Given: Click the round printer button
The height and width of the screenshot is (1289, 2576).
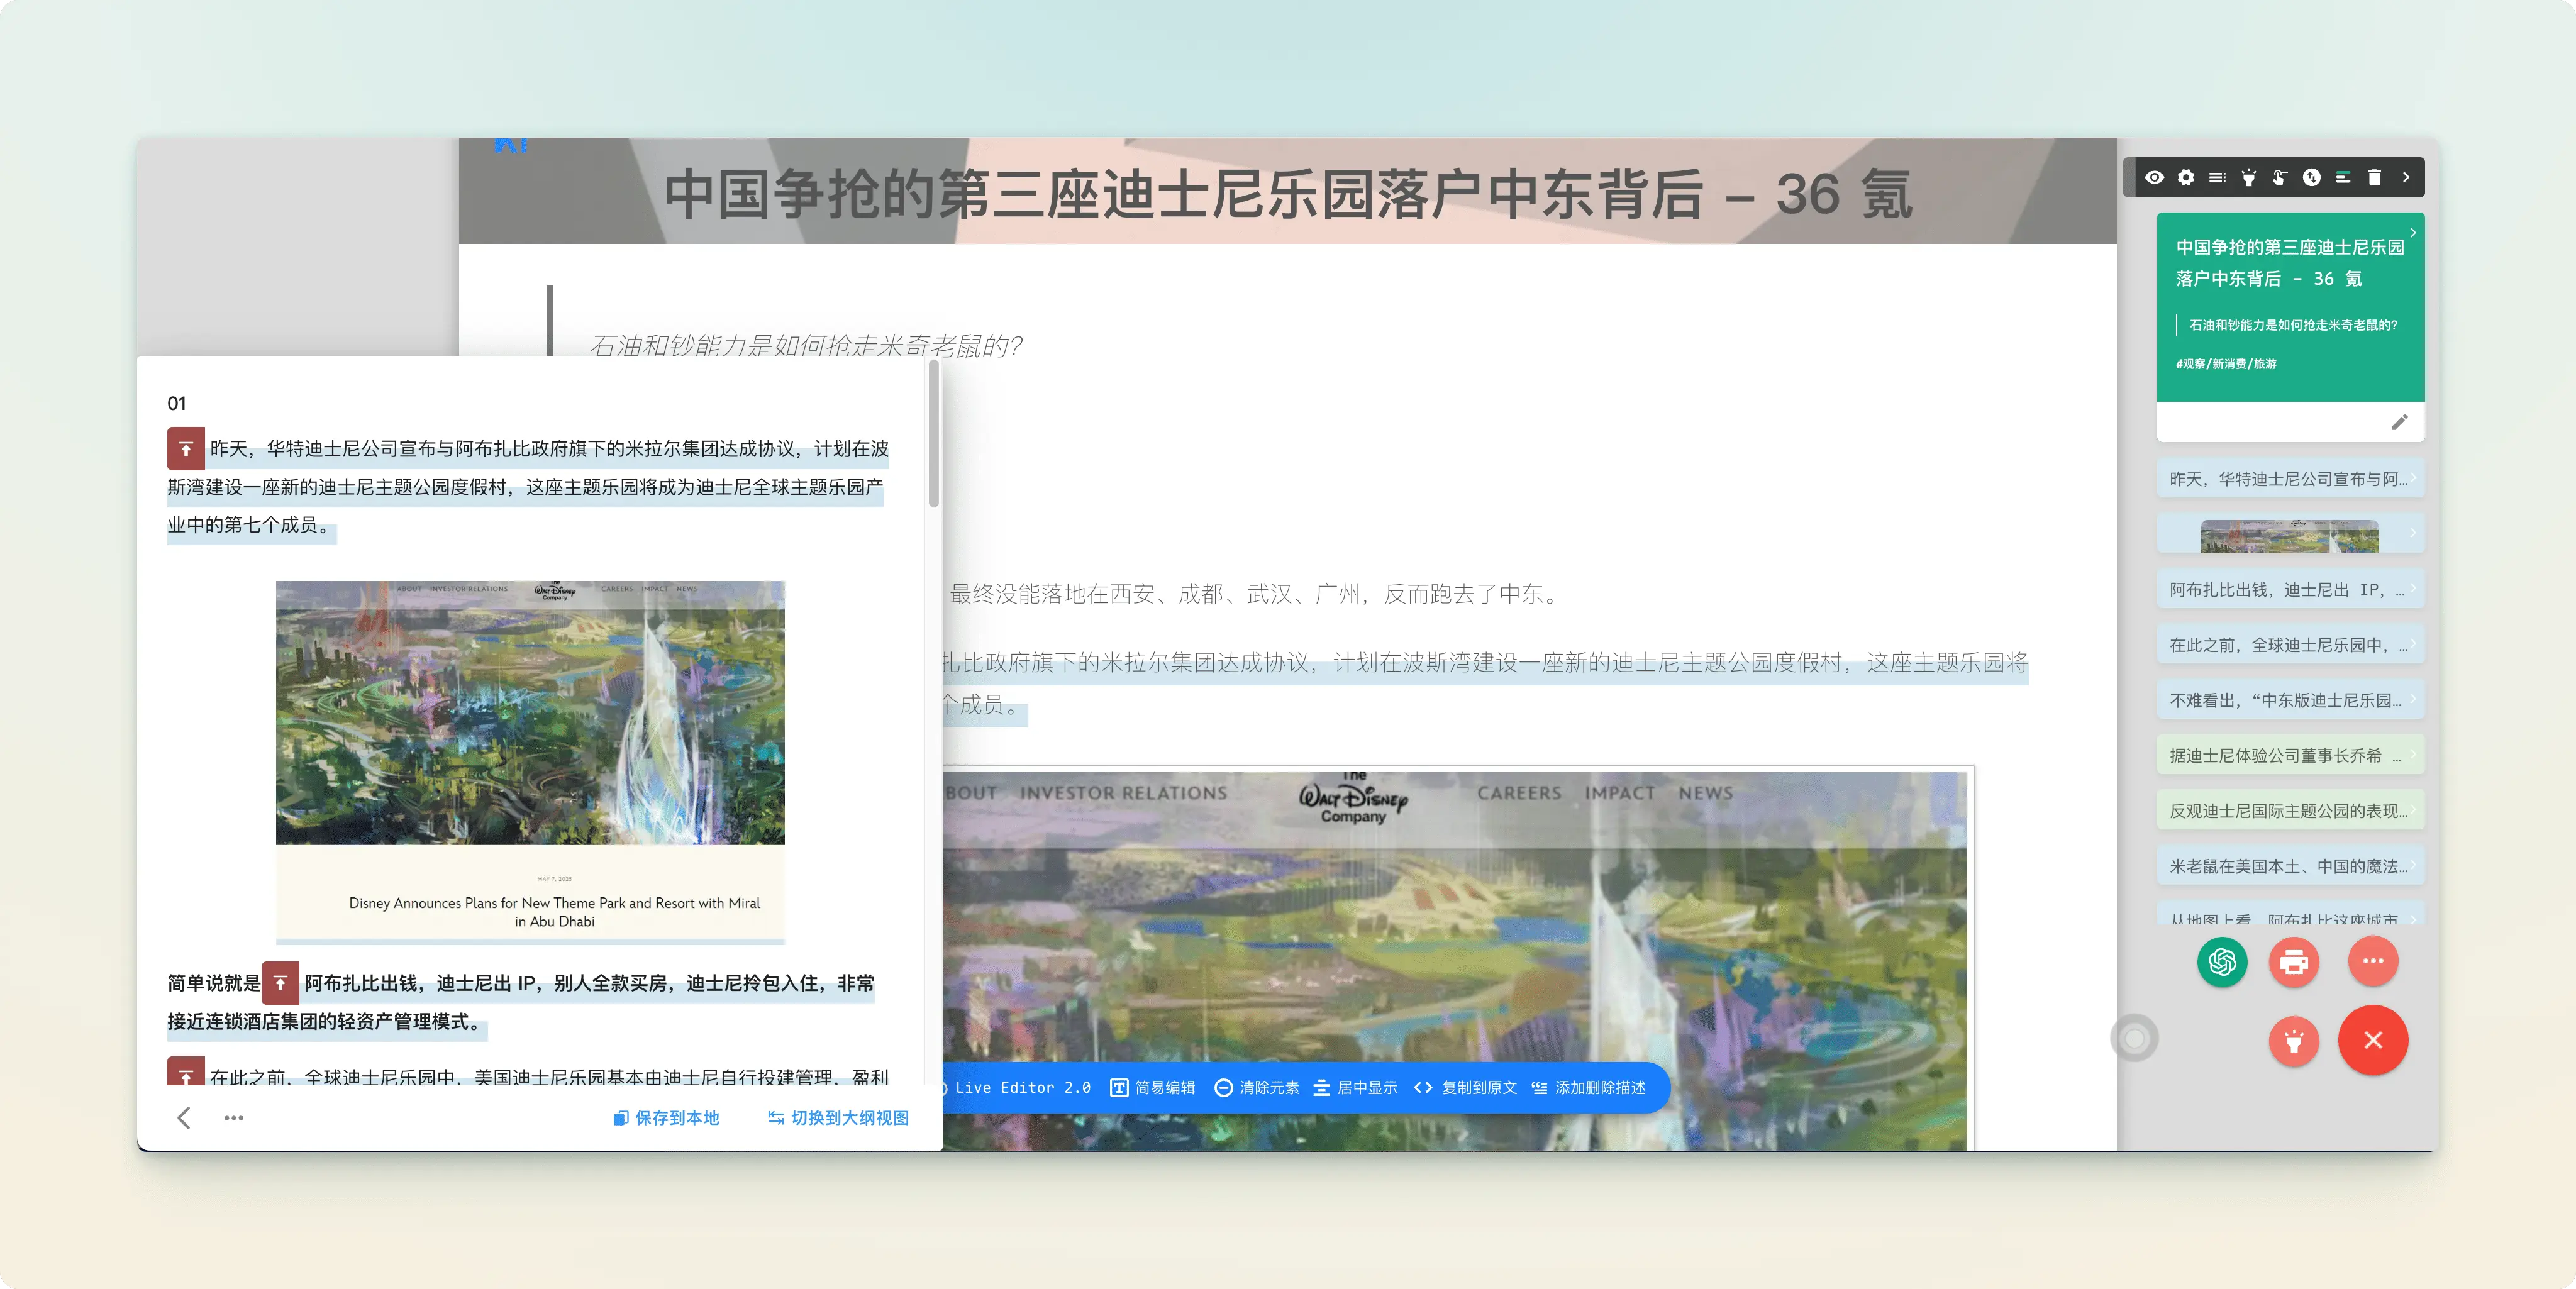Looking at the screenshot, I should (x=2294, y=962).
